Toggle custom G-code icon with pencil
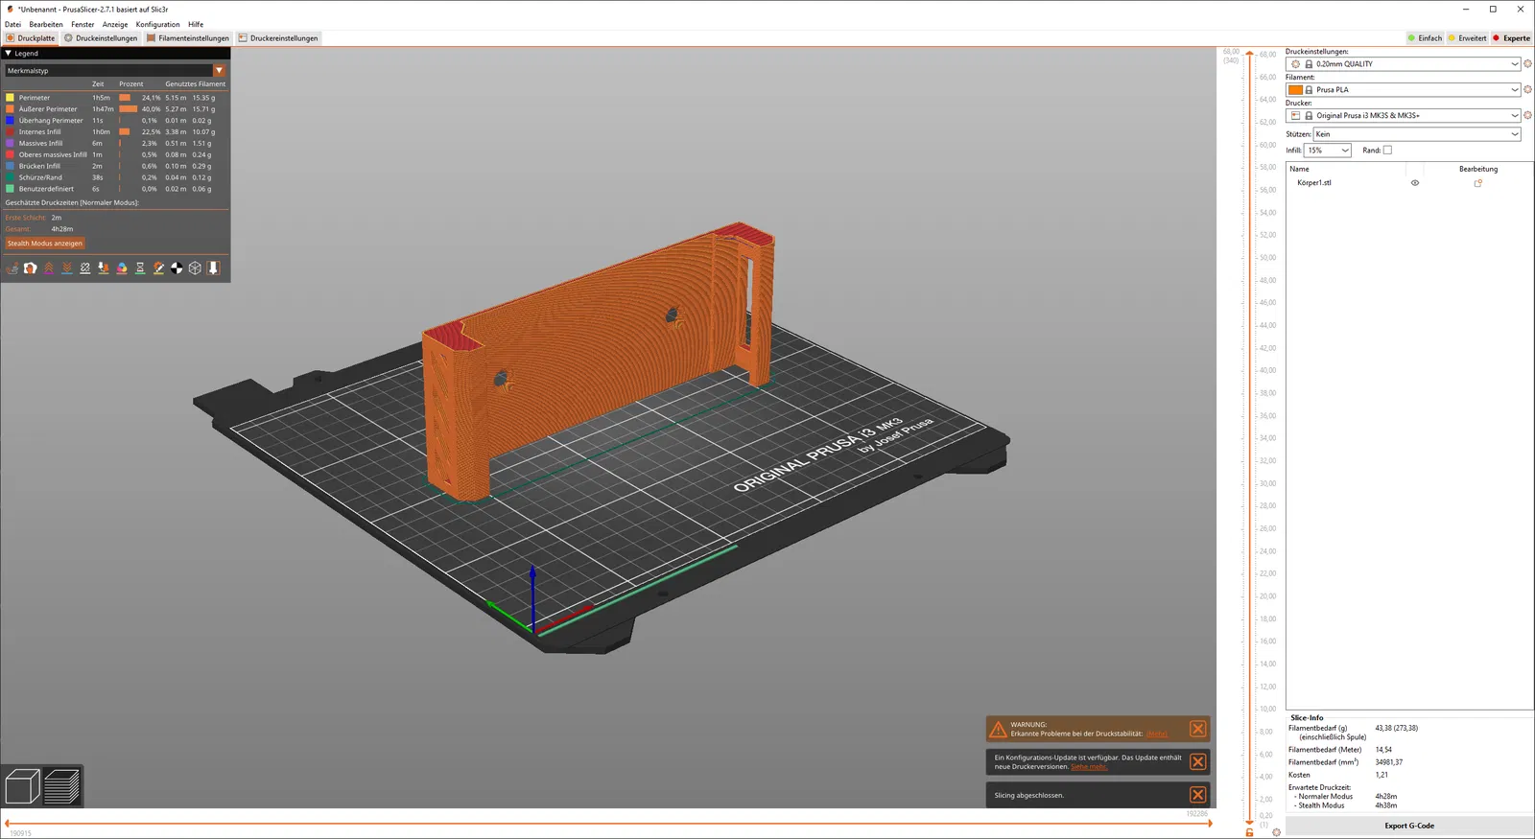The image size is (1535, 839). click(158, 268)
